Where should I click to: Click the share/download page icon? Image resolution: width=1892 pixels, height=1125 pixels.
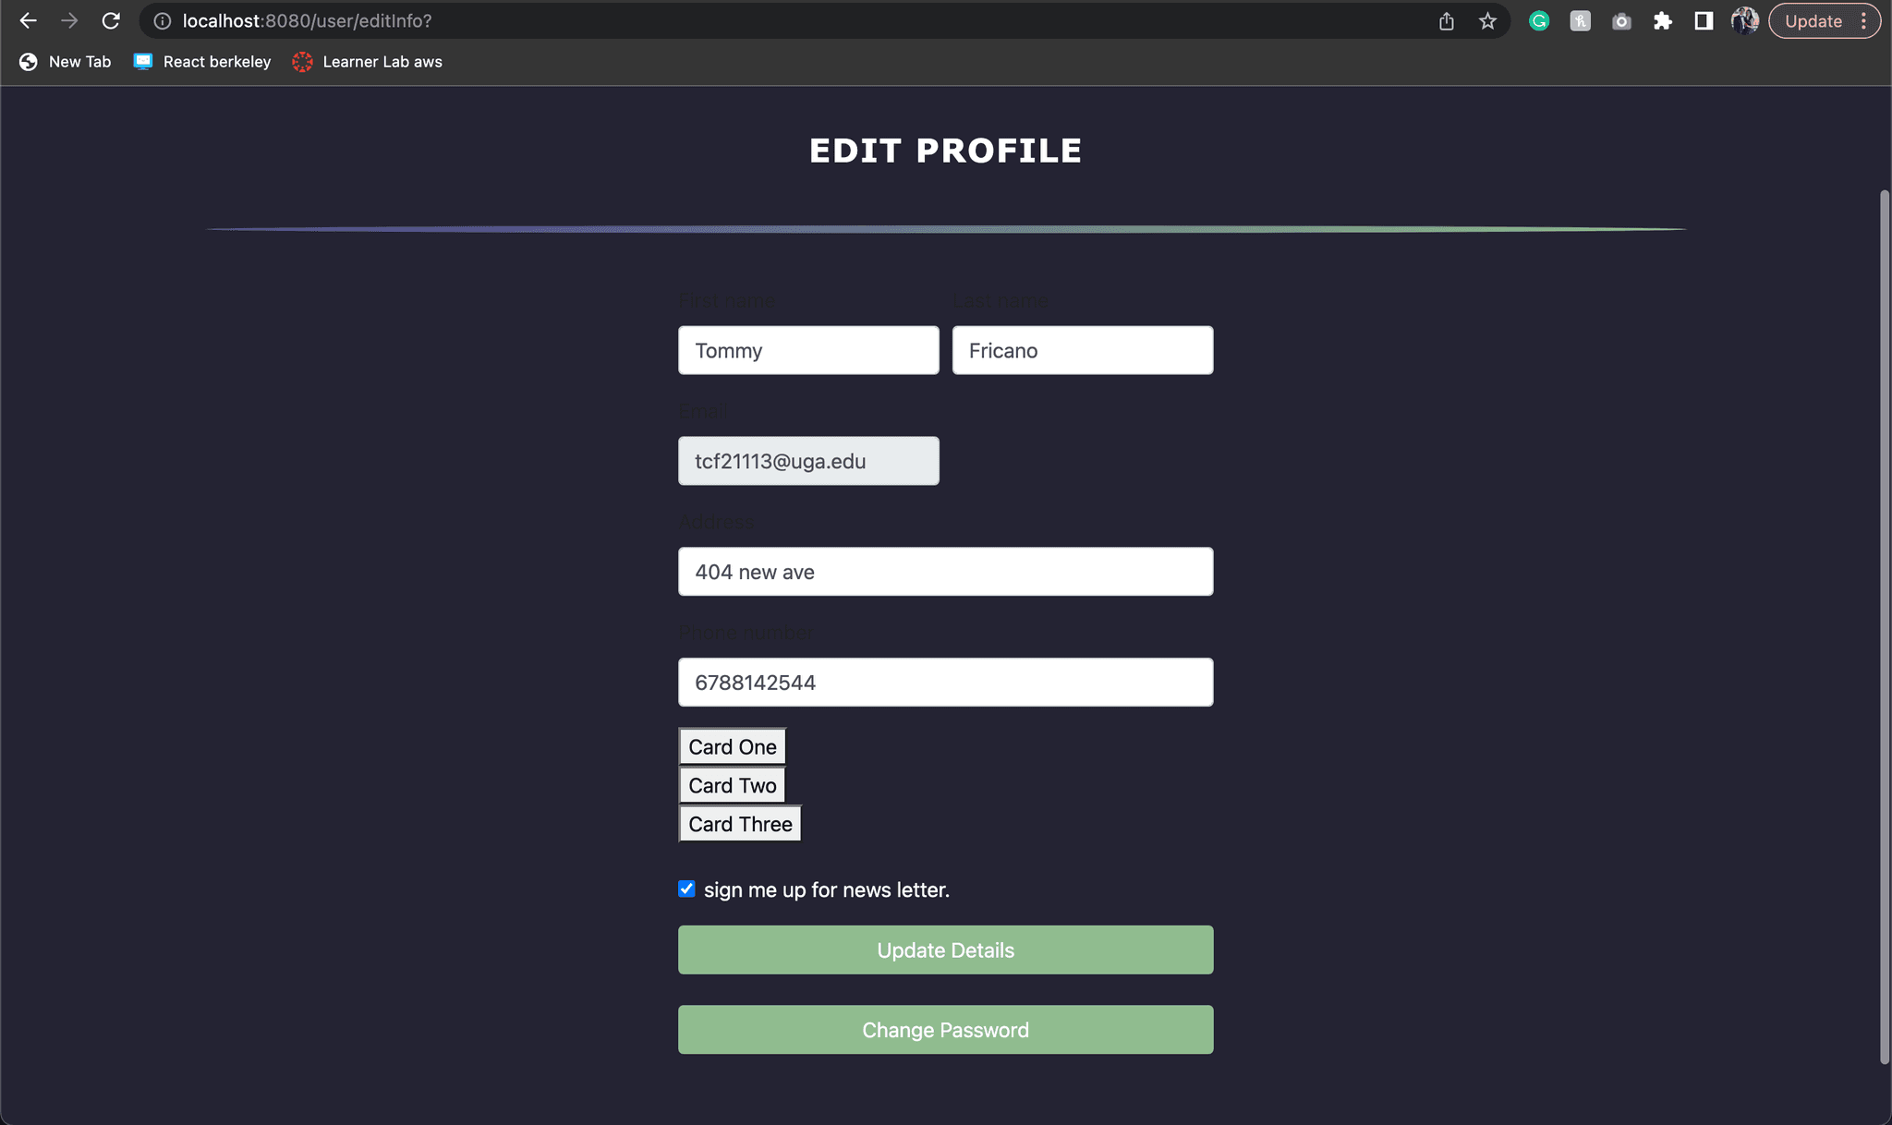pyautogui.click(x=1448, y=20)
